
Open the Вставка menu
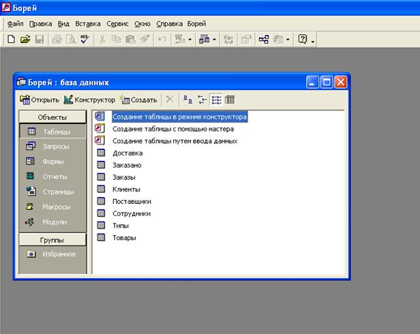[88, 24]
